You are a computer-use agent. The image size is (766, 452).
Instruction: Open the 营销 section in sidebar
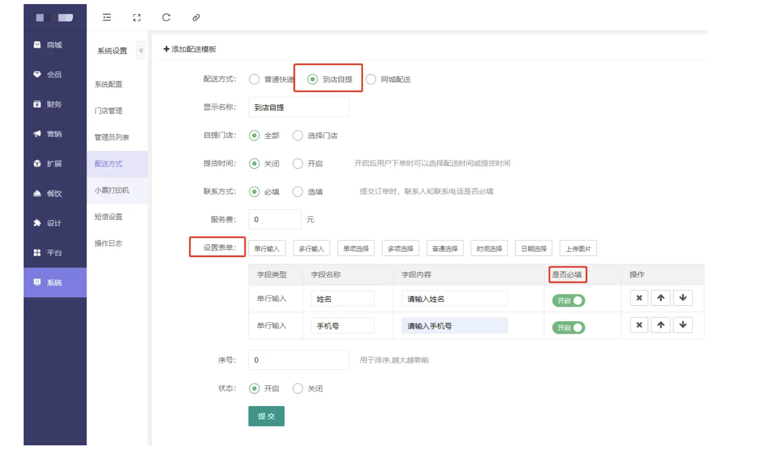click(x=55, y=134)
